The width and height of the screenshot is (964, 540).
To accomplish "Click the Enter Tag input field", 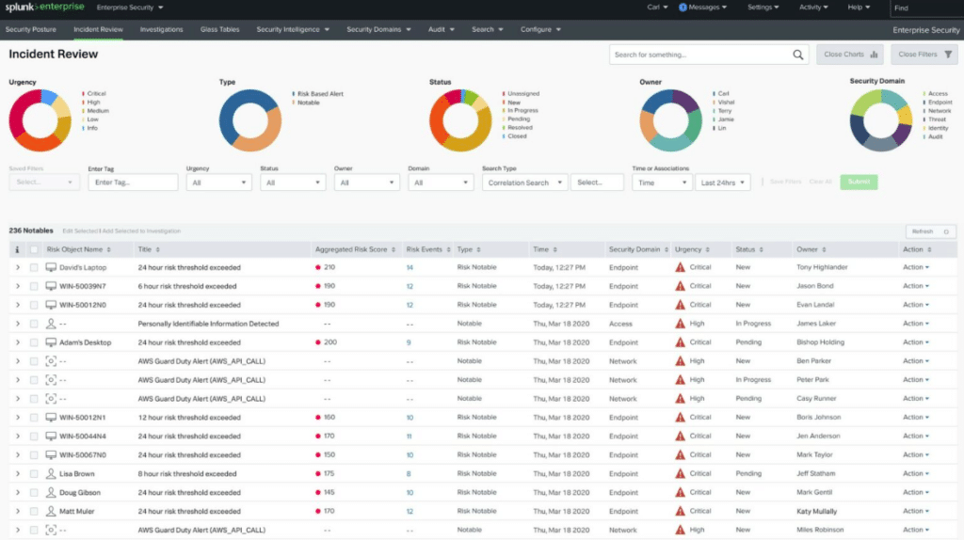I will 133,183.
